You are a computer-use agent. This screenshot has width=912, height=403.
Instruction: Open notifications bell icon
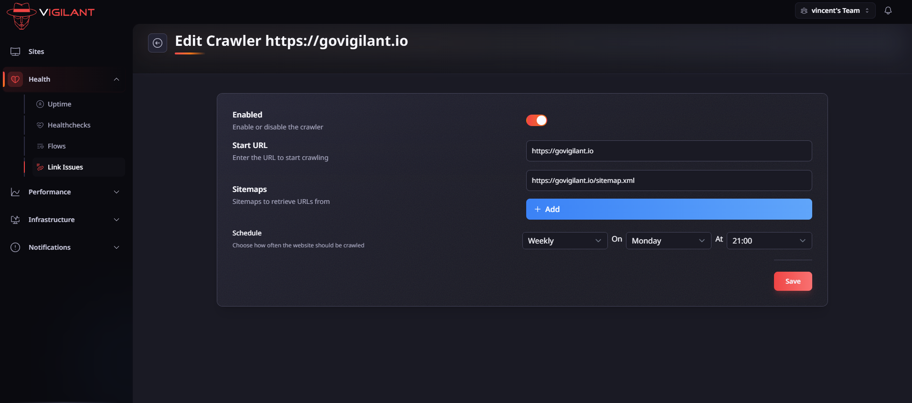[x=888, y=11]
